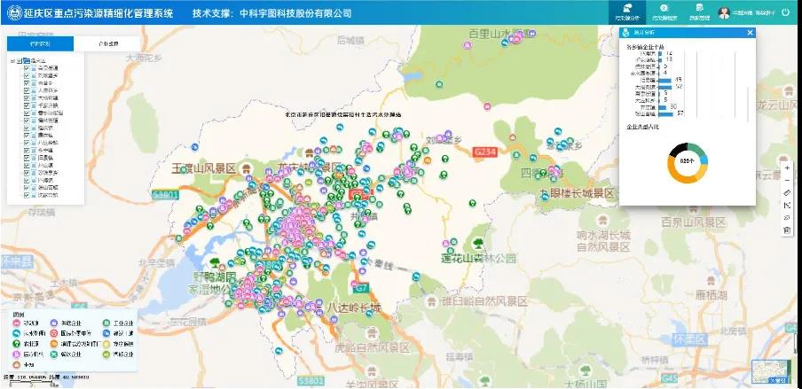Image resolution: width=802 pixels, height=389 pixels.
Task: Click the teal 污水处理厂 legend icon
Action: [16, 333]
